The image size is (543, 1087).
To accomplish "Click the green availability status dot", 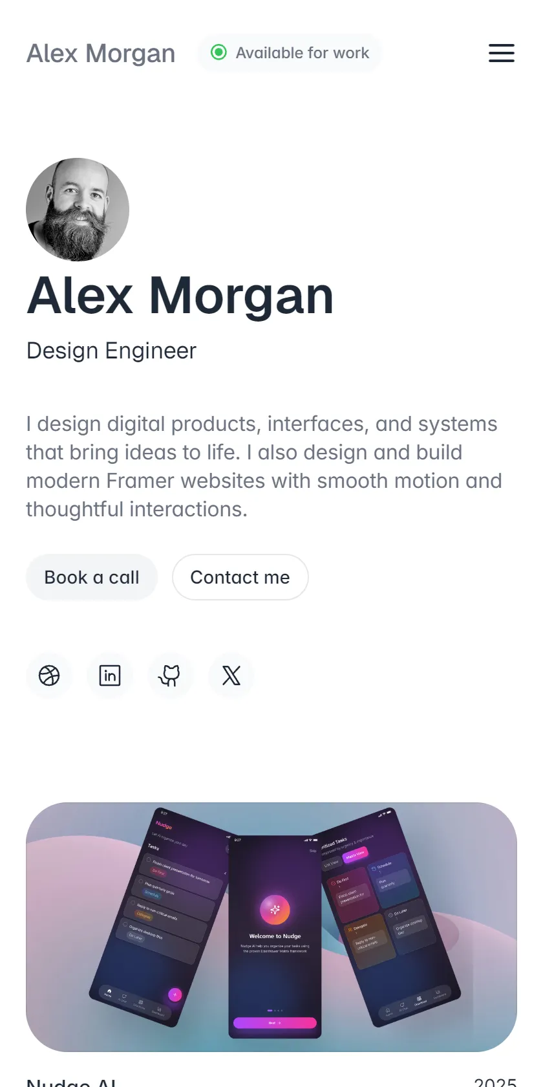I will (219, 52).
